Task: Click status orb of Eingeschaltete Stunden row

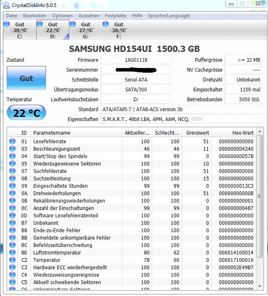Action: [x=12, y=186]
